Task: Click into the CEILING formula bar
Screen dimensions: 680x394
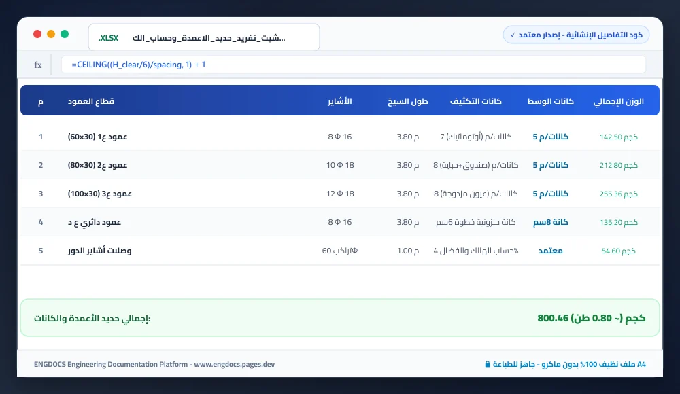Action: [354, 65]
